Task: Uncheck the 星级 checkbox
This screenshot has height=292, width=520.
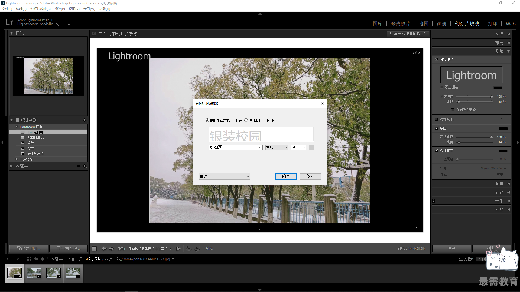Action: [x=437, y=128]
